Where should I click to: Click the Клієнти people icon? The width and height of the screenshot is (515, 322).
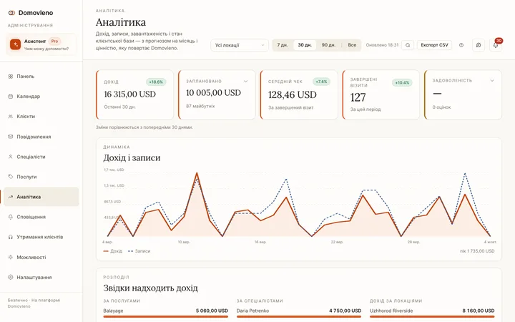11,117
